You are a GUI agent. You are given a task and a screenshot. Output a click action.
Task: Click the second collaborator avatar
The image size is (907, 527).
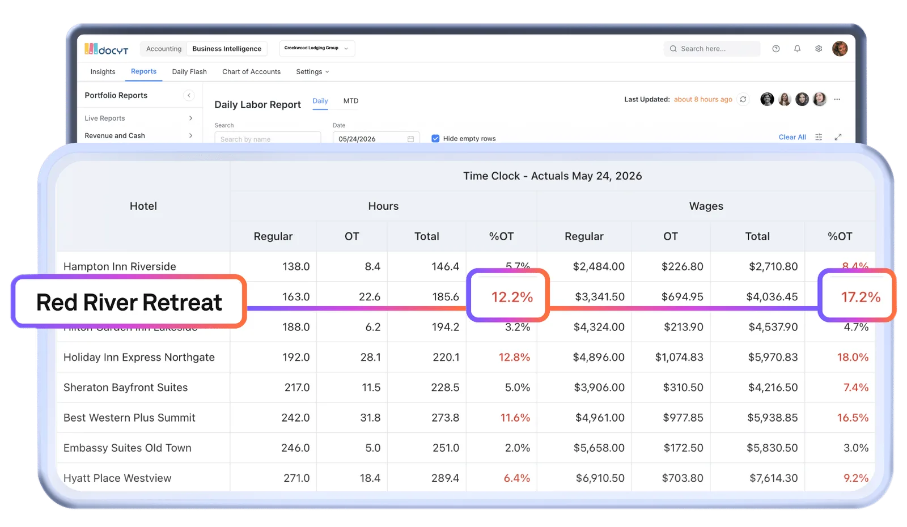pos(785,99)
